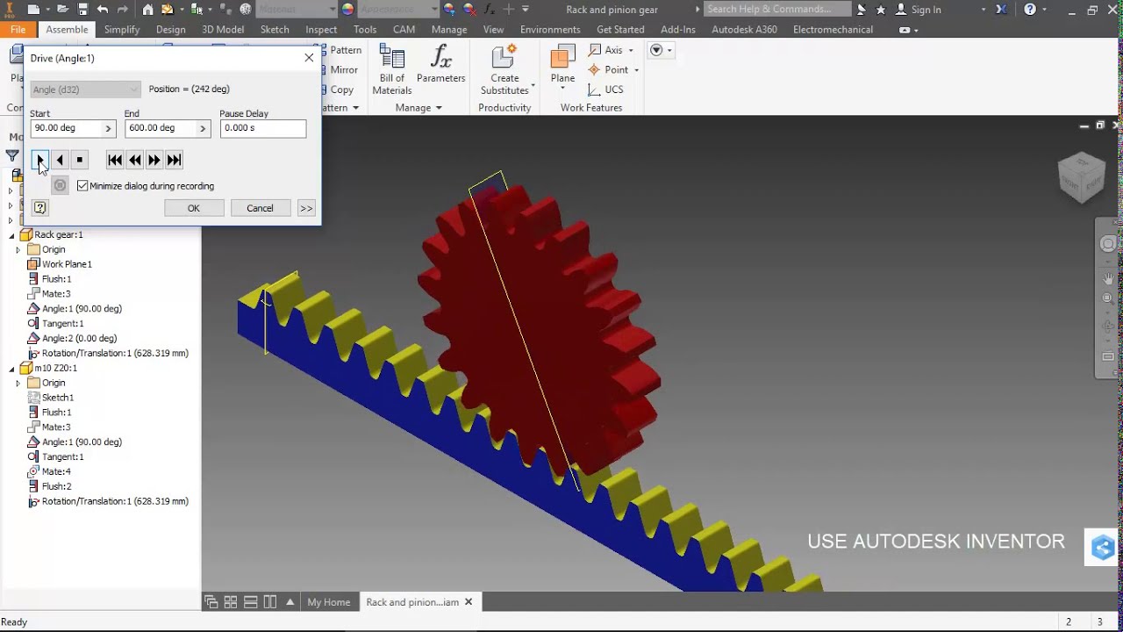Viewport: 1123px width, 632px height.
Task: Expand Origin under Rack gear:1
Action: pyautogui.click(x=18, y=250)
